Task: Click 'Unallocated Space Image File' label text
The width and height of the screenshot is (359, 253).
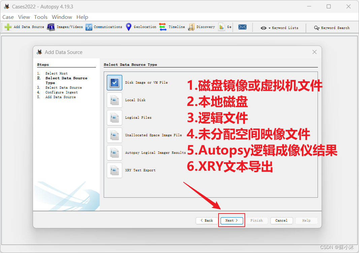Action: coord(153,135)
